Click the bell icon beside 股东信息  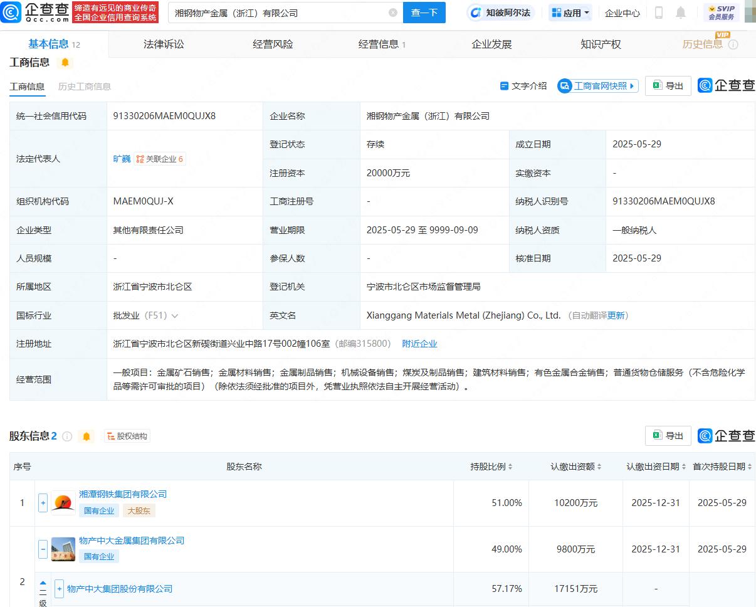[87, 436]
